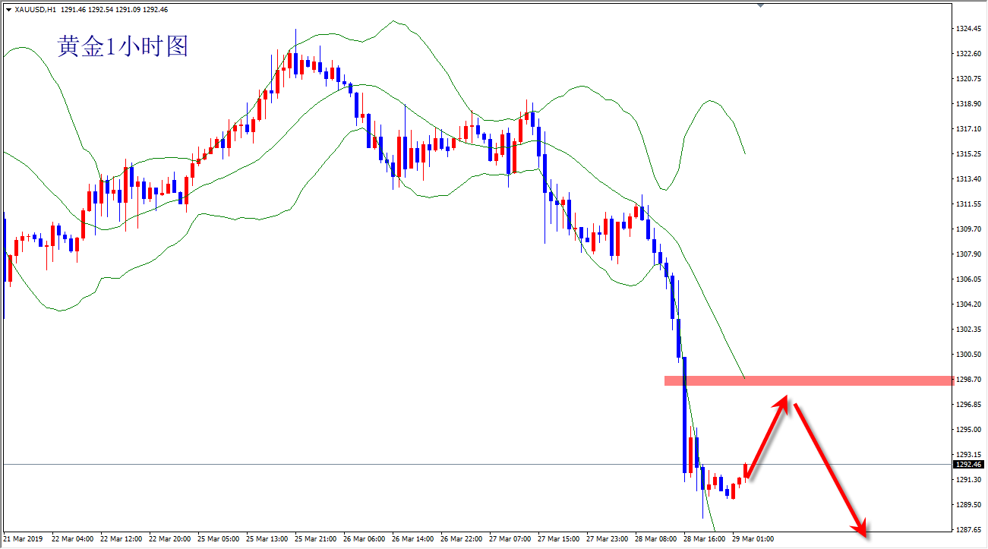Select the upper Bollinger band line

coord(393,21)
